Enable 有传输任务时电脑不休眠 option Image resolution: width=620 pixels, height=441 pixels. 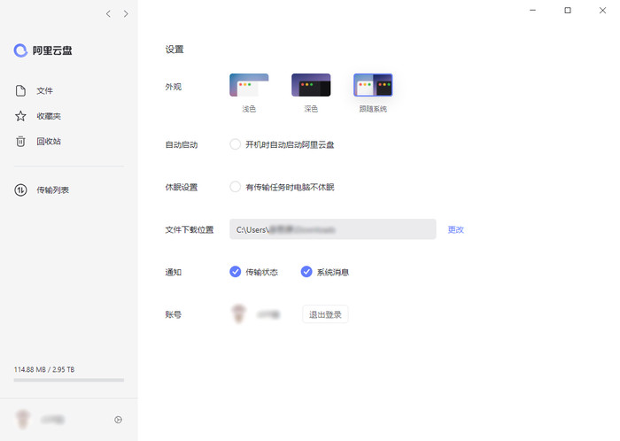pyautogui.click(x=236, y=187)
